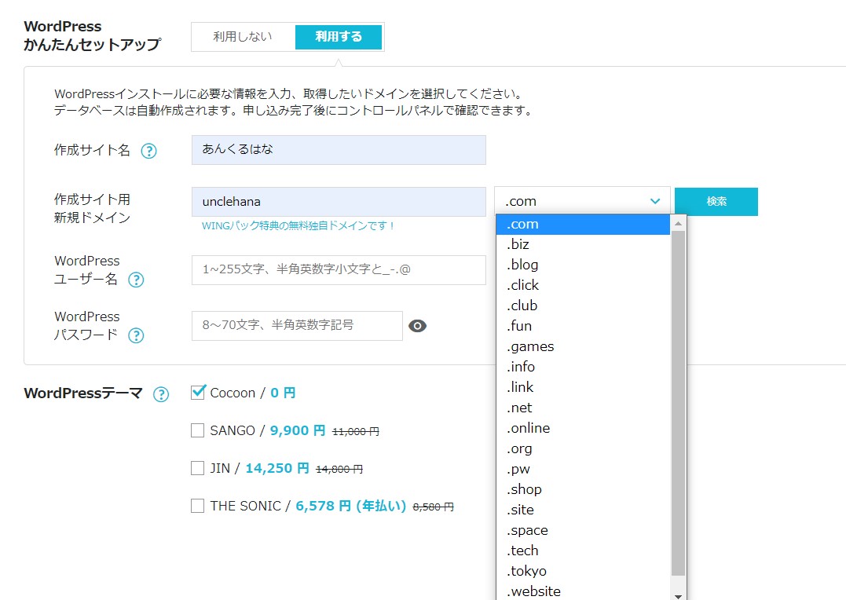Check the THE SONIC theme checkbox
Screen dimensions: 846x600
tap(197, 506)
